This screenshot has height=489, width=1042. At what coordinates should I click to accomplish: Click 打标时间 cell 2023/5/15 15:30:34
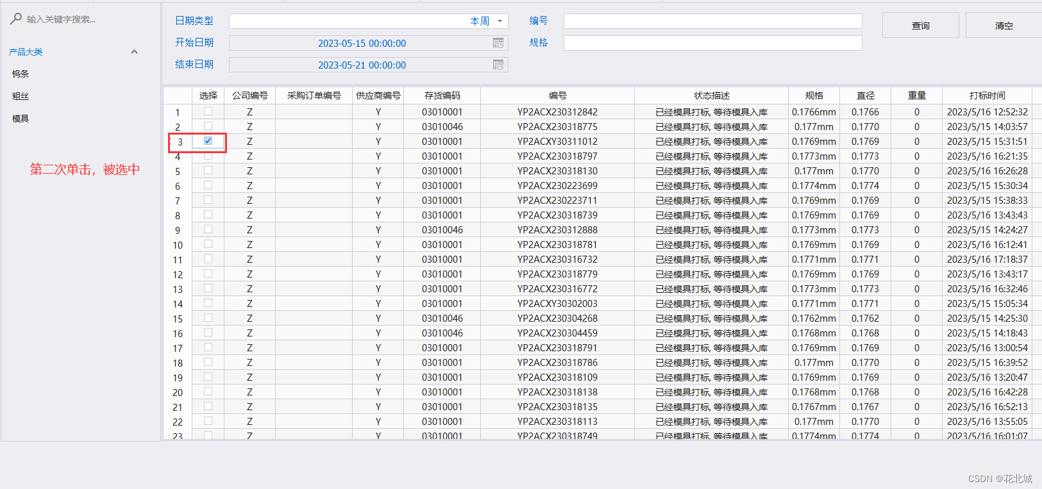click(x=987, y=186)
